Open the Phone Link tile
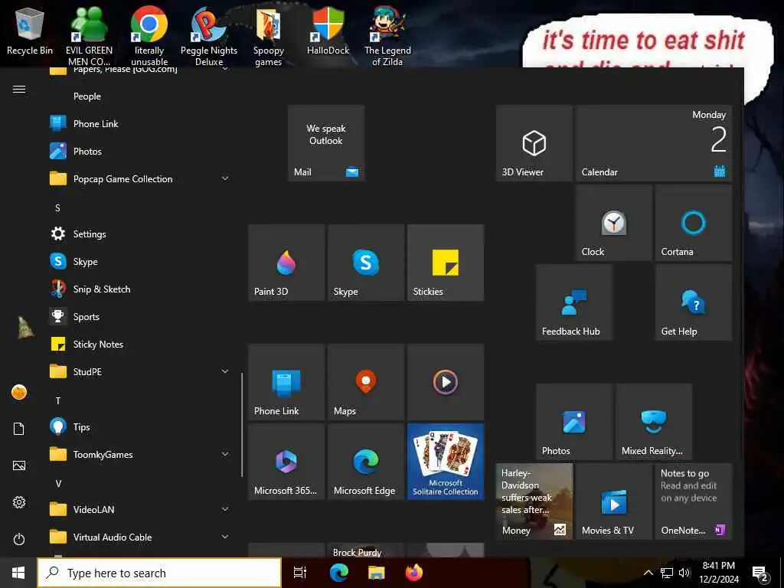The image size is (784, 588). pyautogui.click(x=286, y=382)
